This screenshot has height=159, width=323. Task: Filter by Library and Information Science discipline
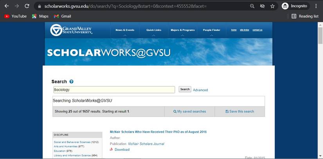pos(72,155)
